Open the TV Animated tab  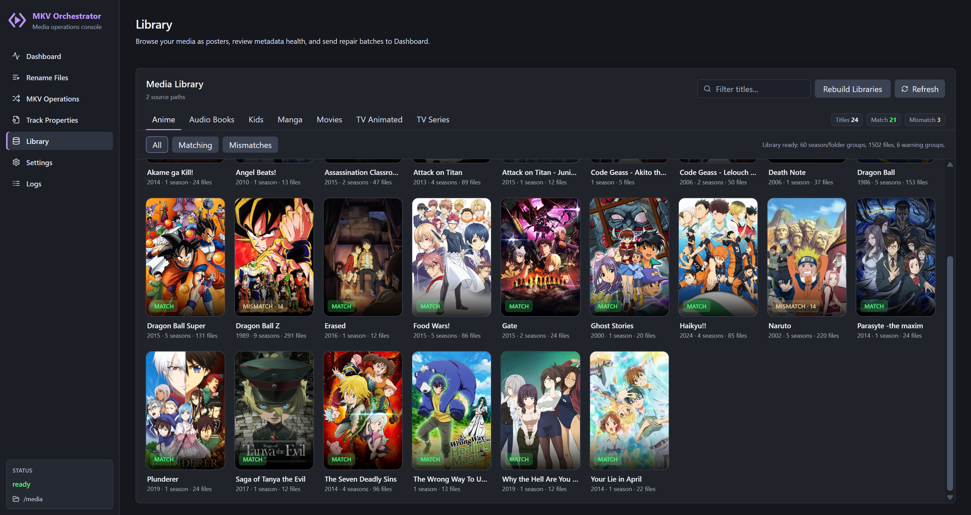(x=379, y=119)
